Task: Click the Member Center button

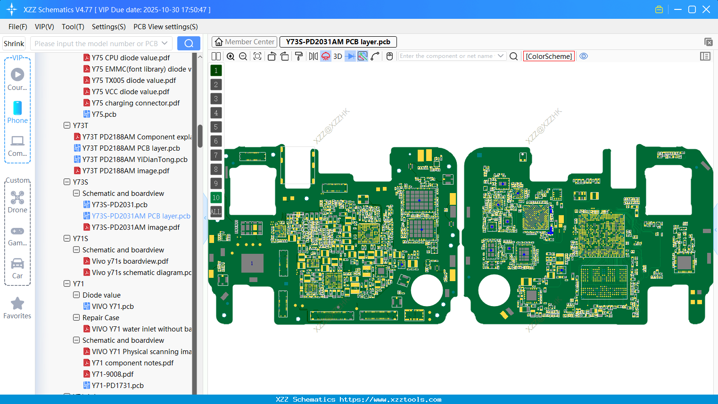Action: tap(244, 41)
